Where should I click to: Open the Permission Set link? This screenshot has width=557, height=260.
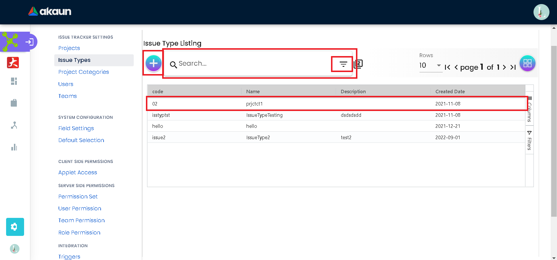coord(78,197)
